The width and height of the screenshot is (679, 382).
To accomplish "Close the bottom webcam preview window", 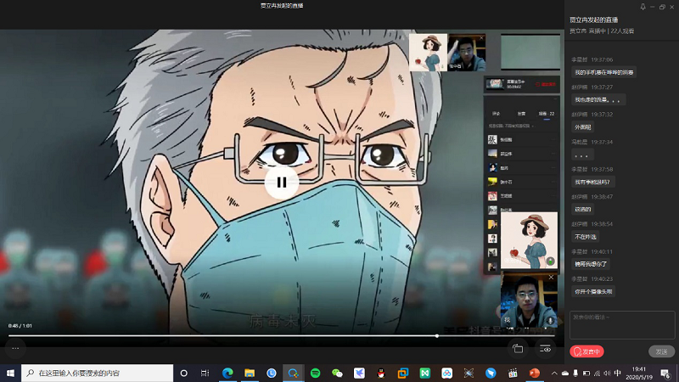I will [550, 277].
